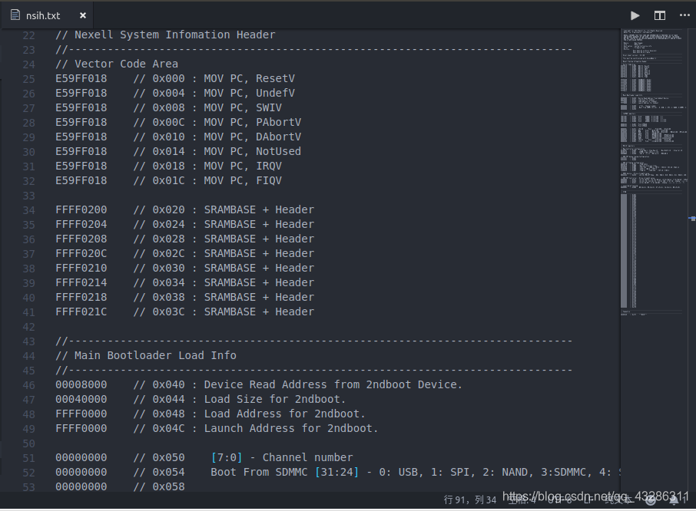Screen dimensions: 696x511
Task: Click the 'MOV PC, UndefV' line text
Action: coord(249,94)
